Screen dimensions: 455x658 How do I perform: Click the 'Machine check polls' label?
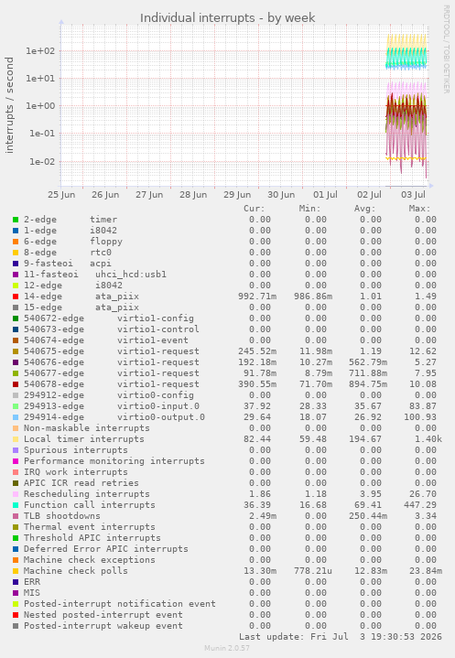76,571
